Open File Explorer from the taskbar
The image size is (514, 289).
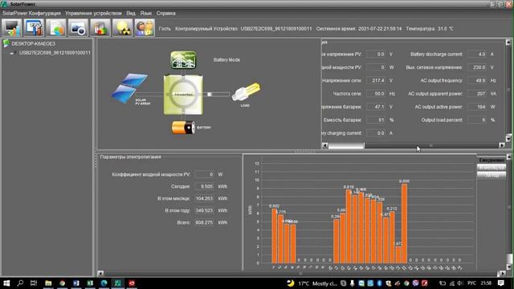tap(48, 283)
